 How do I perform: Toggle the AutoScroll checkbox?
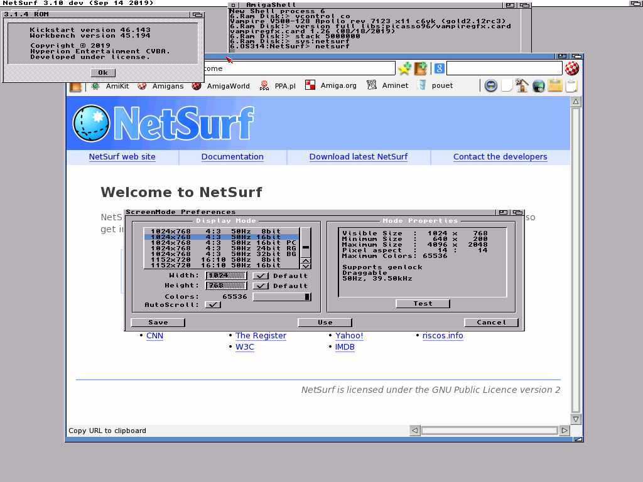(213, 304)
